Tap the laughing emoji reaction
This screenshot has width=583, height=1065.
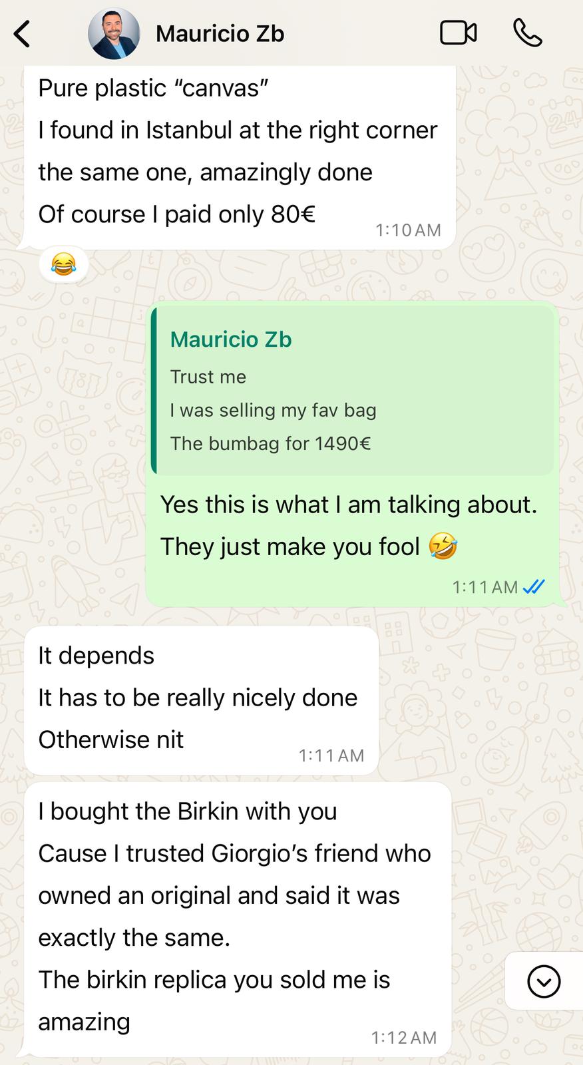click(63, 265)
